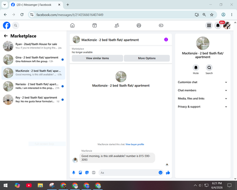This screenshot has height=190, width=237.
Task: Expand Media, files and links section
Action: pos(202,98)
